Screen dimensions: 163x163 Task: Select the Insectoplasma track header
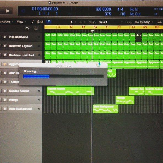coord(21,37)
